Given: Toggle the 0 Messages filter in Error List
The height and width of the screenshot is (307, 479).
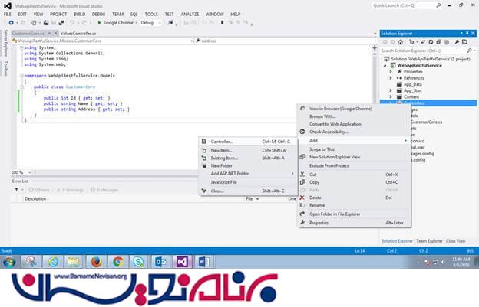Looking at the screenshot, I should point(105,189).
